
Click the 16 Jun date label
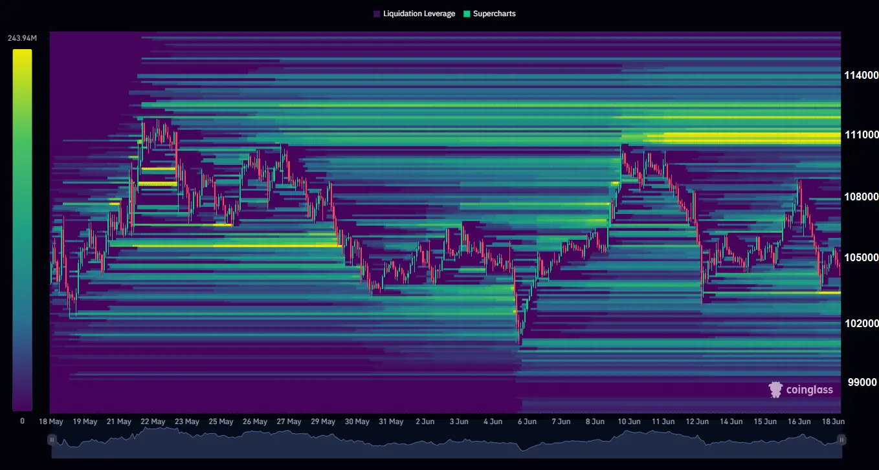pyautogui.click(x=799, y=422)
